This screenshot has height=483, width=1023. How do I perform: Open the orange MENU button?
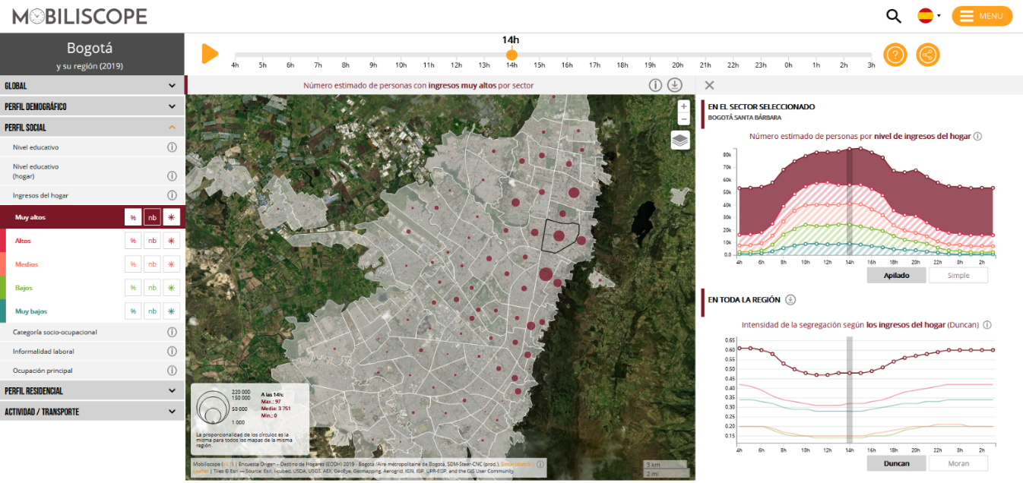(x=982, y=16)
